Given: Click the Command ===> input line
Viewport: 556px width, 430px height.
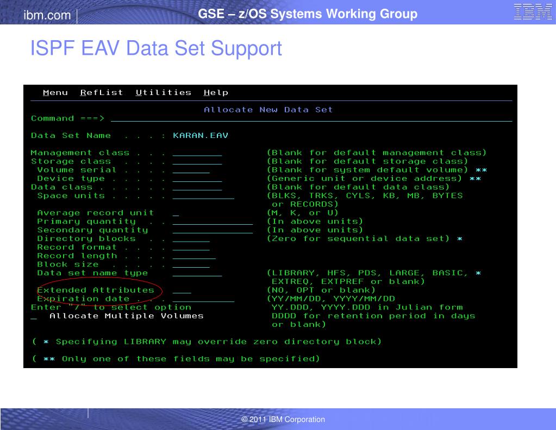Looking at the screenshot, I should pyautogui.click(x=311, y=119).
